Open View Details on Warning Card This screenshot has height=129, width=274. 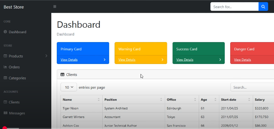click(127, 60)
